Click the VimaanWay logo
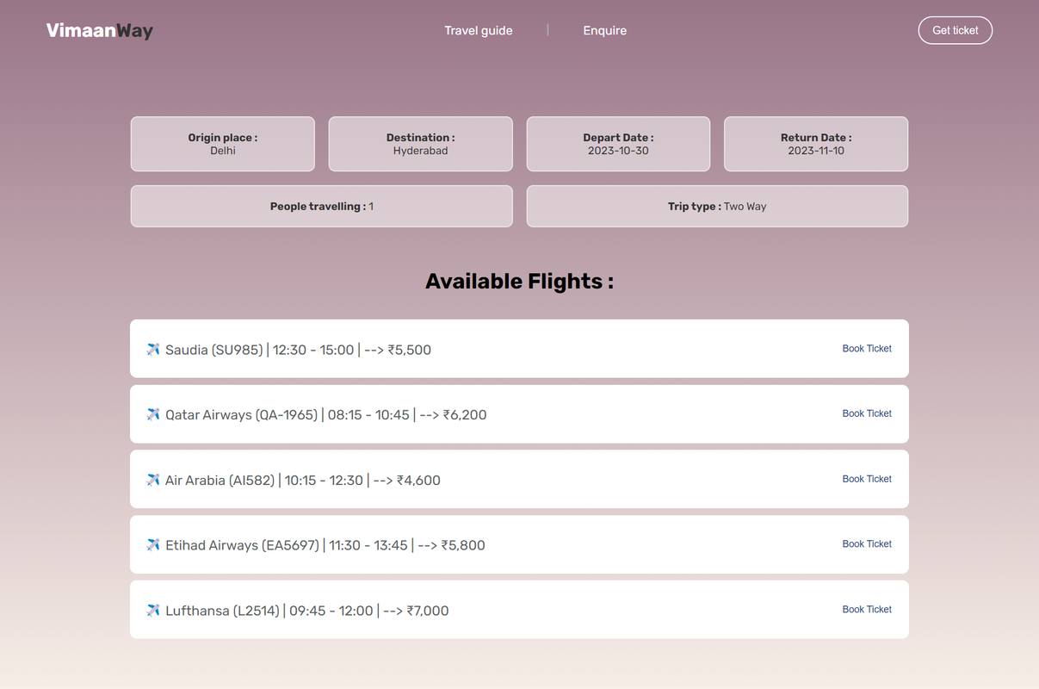Screen dimensions: 1039x689 pos(100,31)
